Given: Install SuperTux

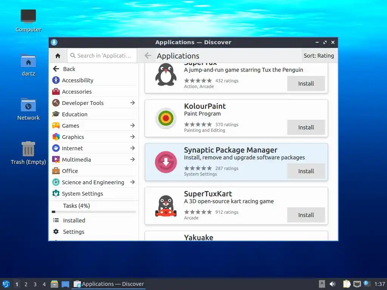Looking at the screenshot, I should point(306,83).
